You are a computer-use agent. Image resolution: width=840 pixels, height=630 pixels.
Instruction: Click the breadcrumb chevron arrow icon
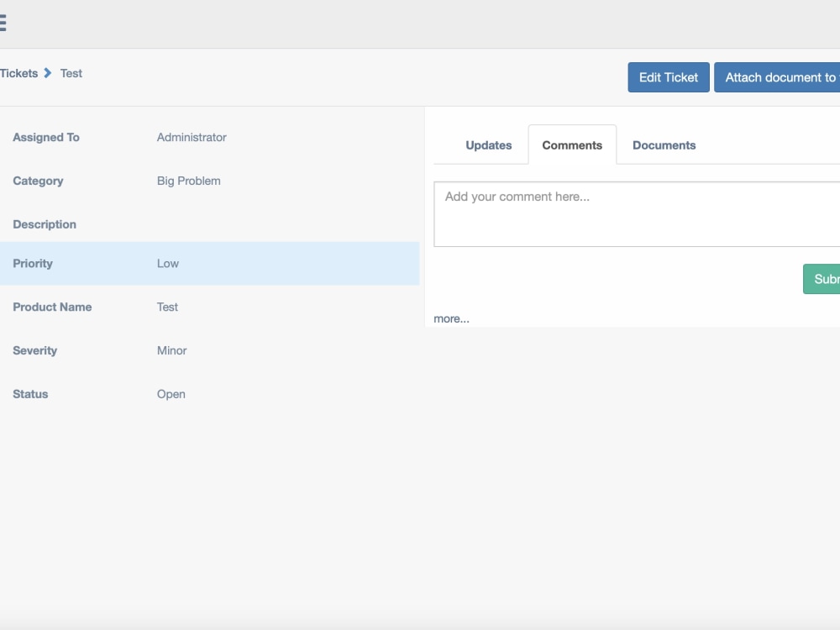tap(48, 73)
